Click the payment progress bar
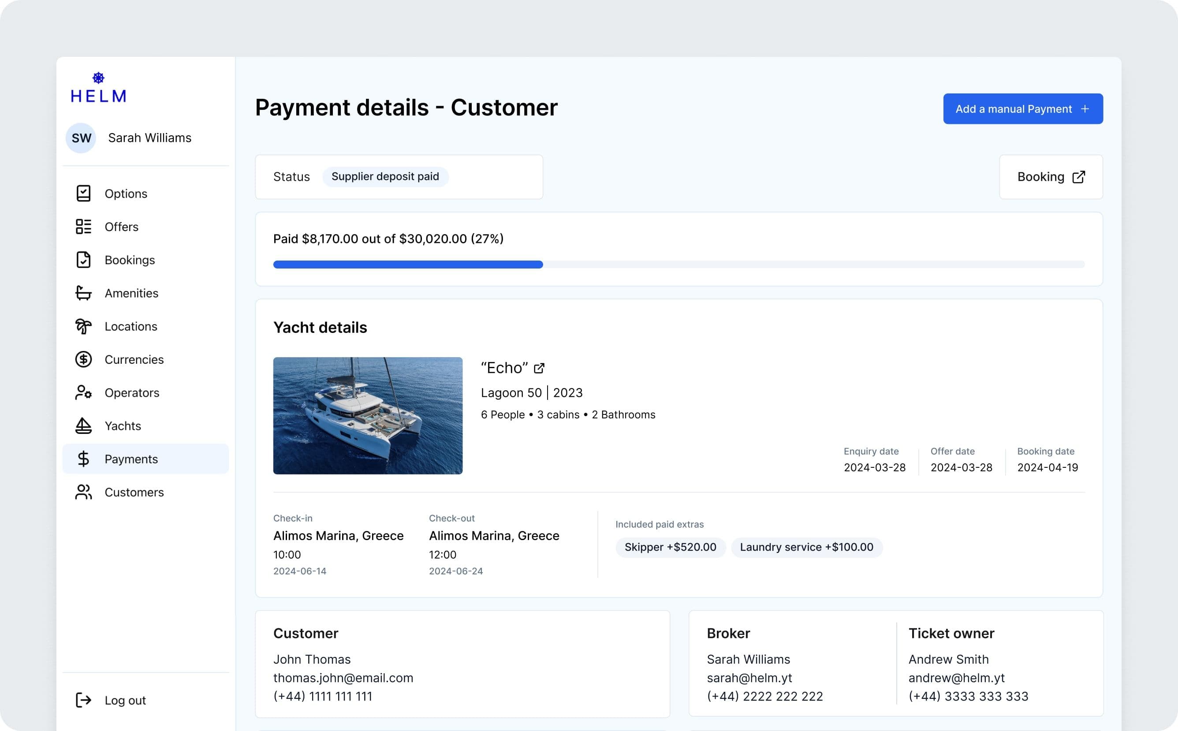1178x731 pixels. pyautogui.click(x=678, y=265)
